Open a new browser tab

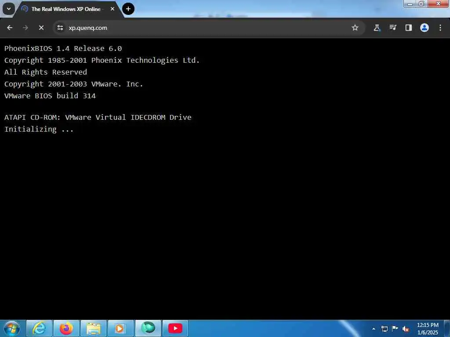[128, 9]
